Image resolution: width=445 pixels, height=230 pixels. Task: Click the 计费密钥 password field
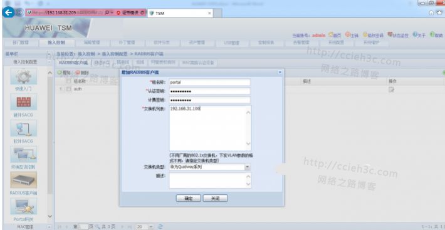click(x=210, y=100)
